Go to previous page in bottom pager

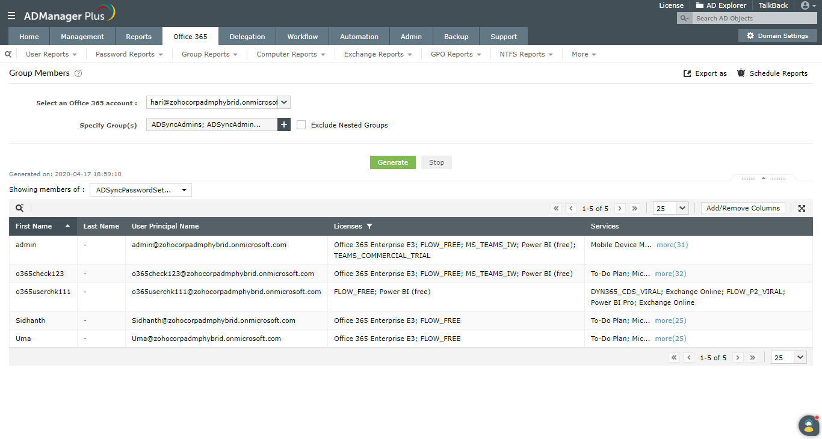pyautogui.click(x=690, y=357)
